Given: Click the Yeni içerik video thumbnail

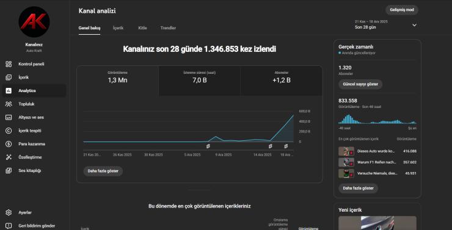Looking at the screenshot, I should (377, 223).
